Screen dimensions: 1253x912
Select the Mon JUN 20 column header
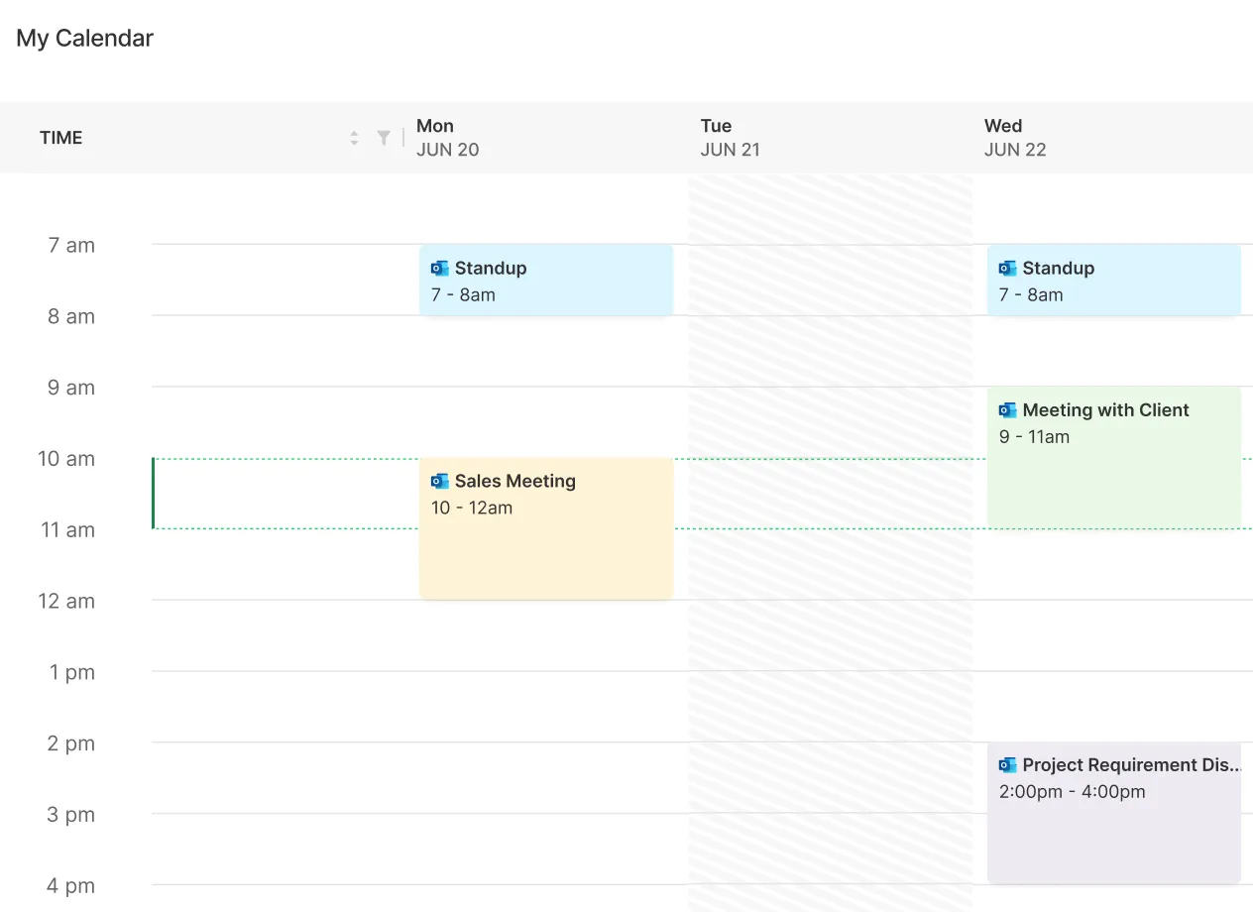click(x=447, y=138)
